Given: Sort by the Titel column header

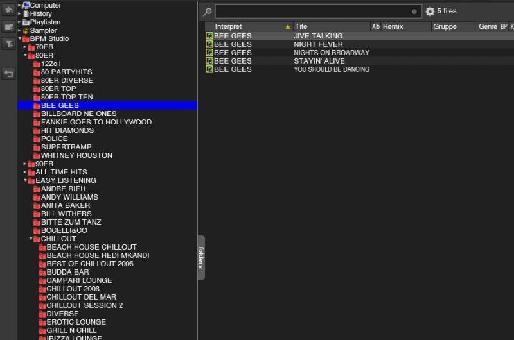Looking at the screenshot, I should 331,26.
